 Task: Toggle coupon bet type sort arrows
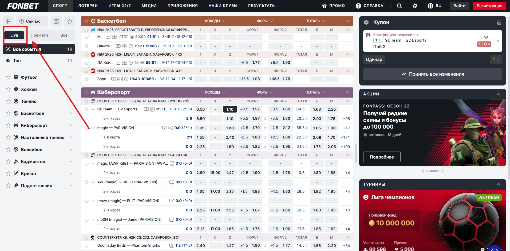click(496, 59)
